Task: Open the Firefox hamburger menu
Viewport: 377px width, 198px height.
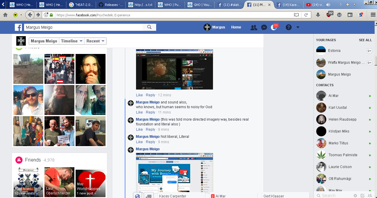Action: (x=373, y=15)
